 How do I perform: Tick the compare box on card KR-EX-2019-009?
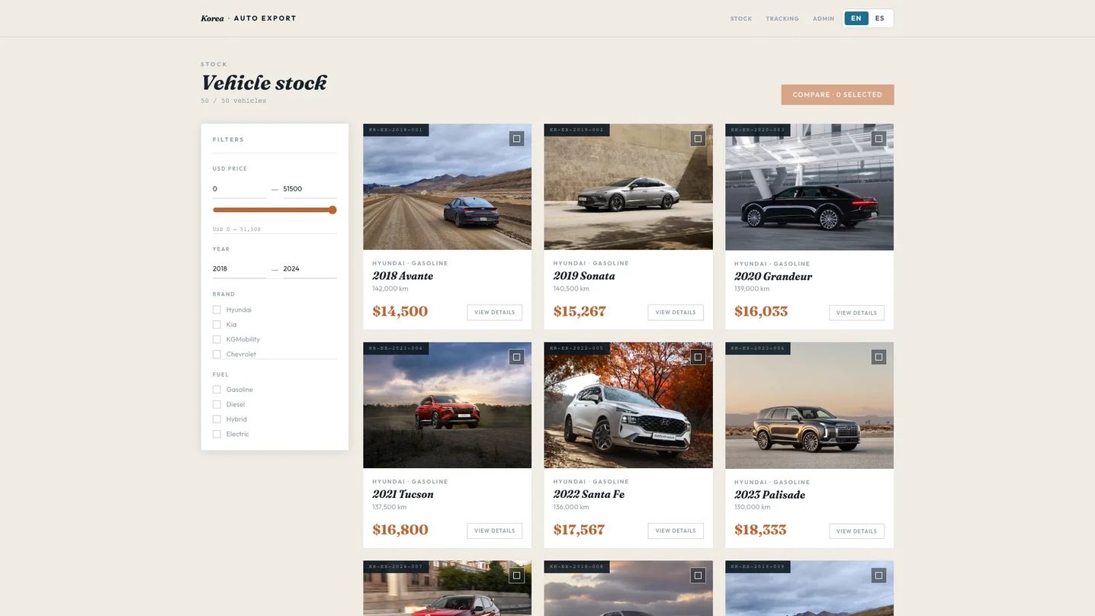click(878, 576)
